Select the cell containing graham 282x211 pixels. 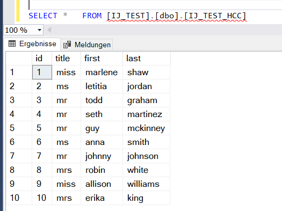pos(147,100)
